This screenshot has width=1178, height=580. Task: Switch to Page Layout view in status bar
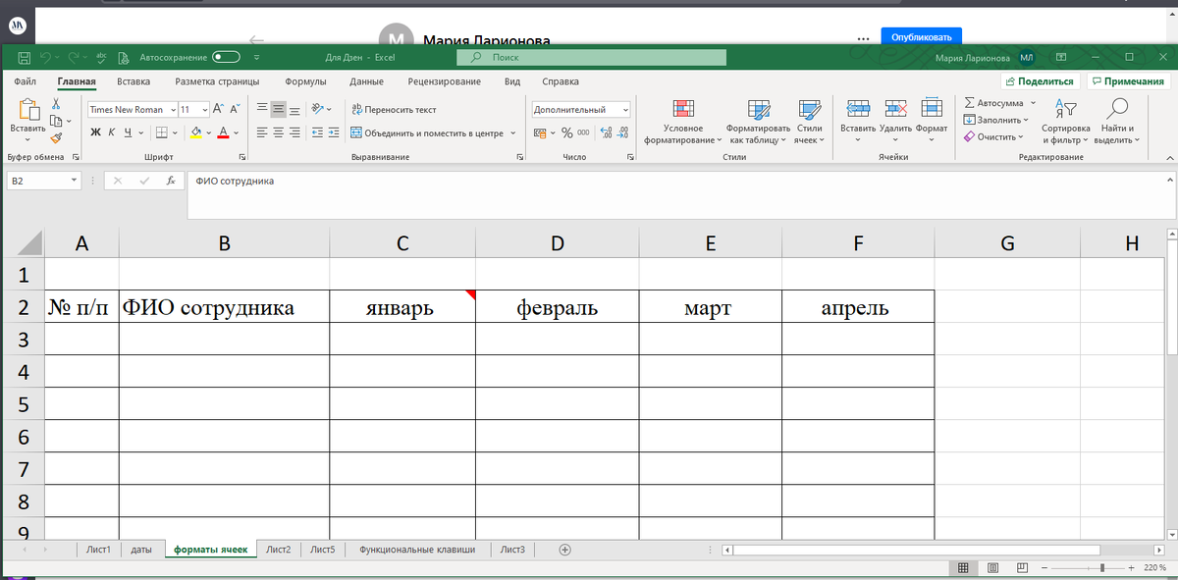click(992, 568)
